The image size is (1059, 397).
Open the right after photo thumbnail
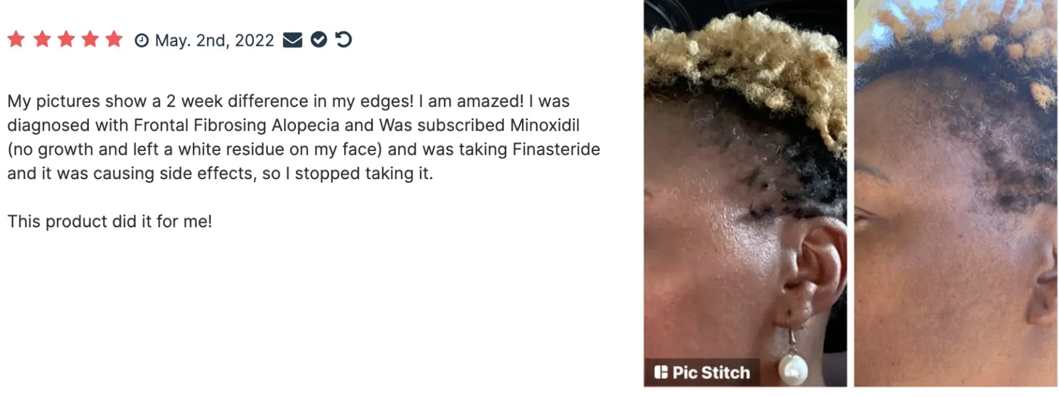pos(955,193)
